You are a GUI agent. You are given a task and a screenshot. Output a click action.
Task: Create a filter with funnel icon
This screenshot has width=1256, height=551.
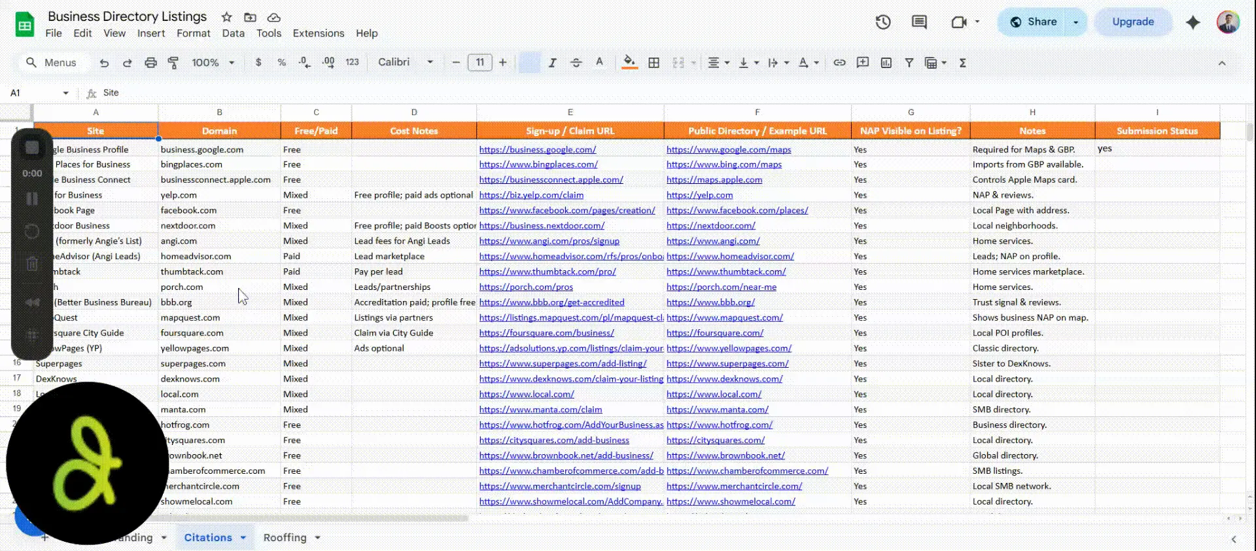pos(909,63)
